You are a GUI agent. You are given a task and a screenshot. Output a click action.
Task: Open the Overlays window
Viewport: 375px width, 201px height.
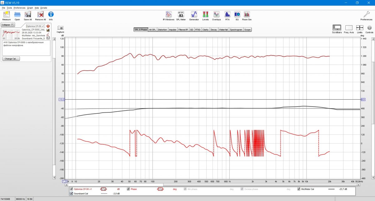[x=216, y=16]
